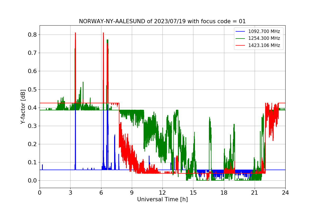This screenshot has height=211, width=317.
Task: Select the 1423.106 MHz legend label
Action: coord(264,45)
